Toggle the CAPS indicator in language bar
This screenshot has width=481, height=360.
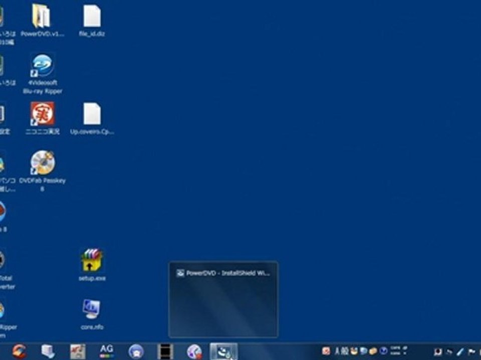coord(395,348)
